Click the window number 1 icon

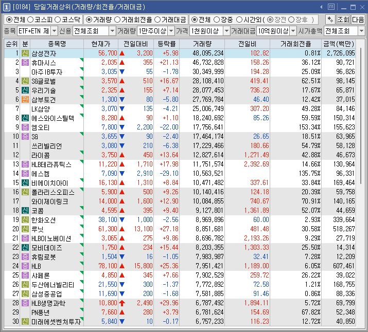(x=6, y=7)
